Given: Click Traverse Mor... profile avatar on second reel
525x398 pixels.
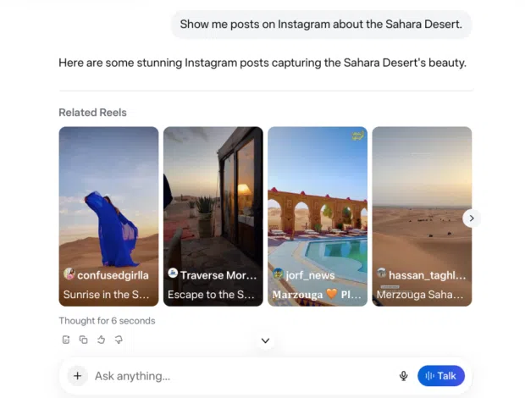Looking at the screenshot, I should pyautogui.click(x=173, y=274).
